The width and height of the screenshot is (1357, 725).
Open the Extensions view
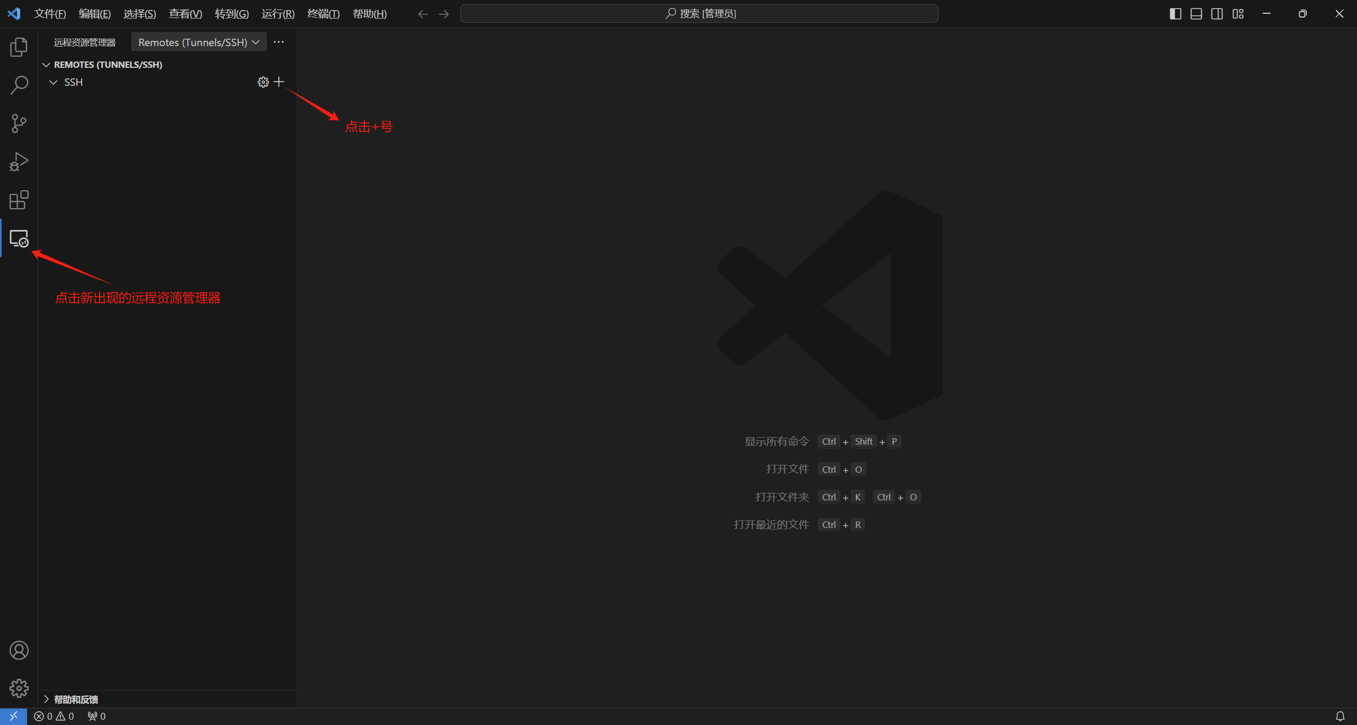pyautogui.click(x=19, y=200)
